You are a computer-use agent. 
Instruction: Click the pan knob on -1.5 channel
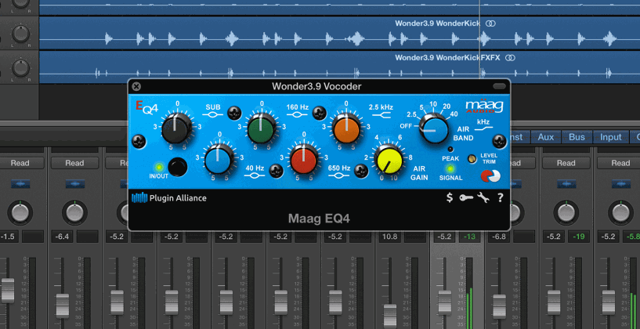pos(20,212)
